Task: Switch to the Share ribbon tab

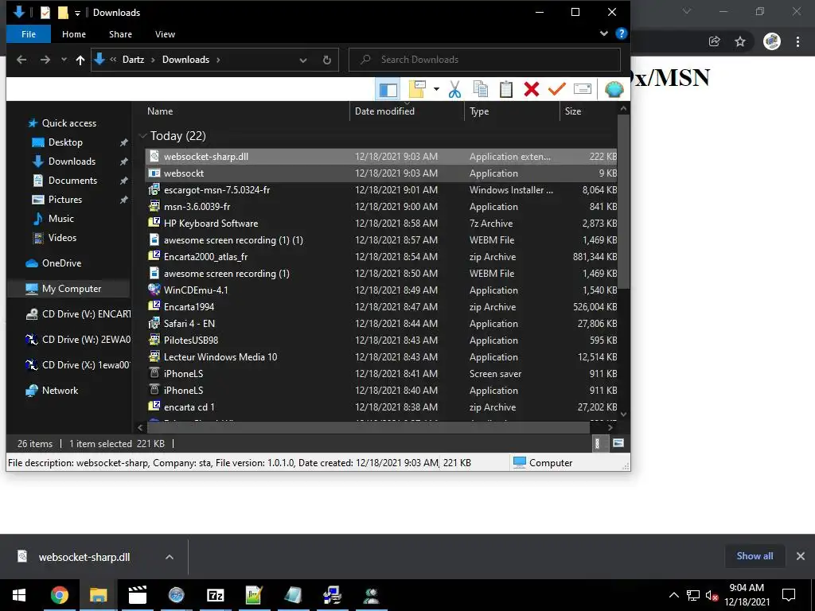Action: tap(120, 34)
